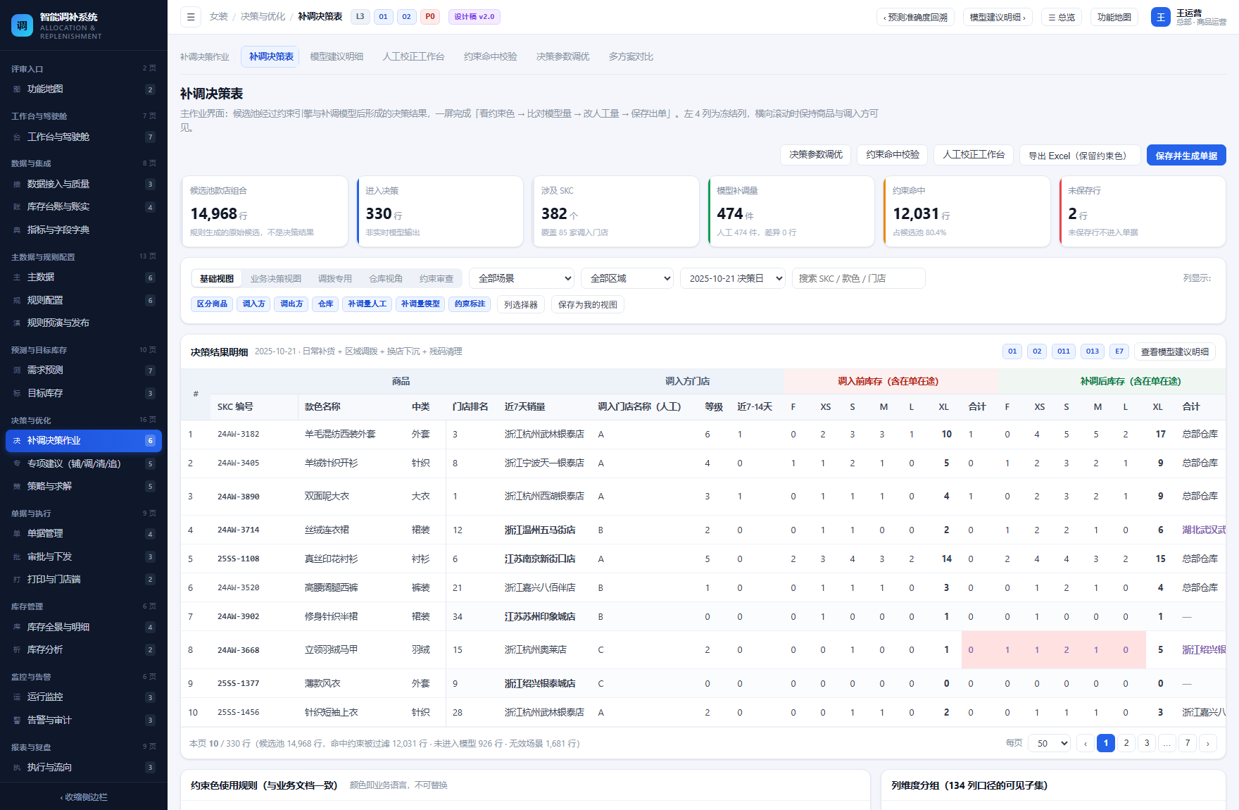Open the 全部区域 dropdown
The height and width of the screenshot is (810, 1239).
point(627,278)
